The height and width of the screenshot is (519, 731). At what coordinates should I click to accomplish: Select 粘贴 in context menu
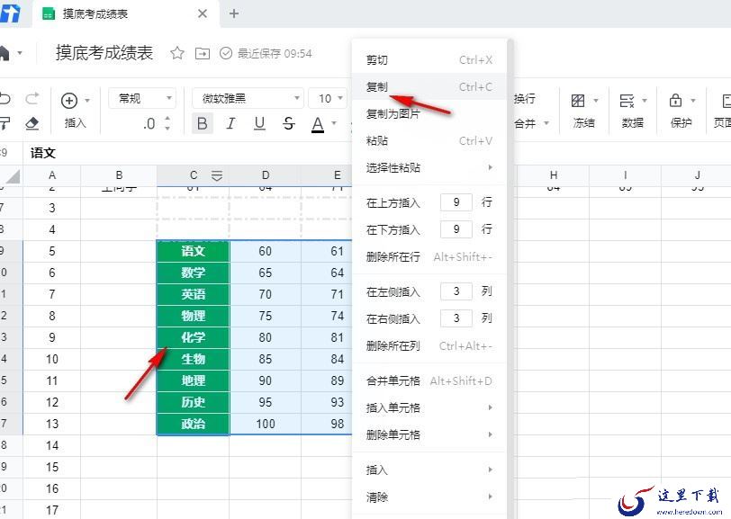[x=429, y=140]
